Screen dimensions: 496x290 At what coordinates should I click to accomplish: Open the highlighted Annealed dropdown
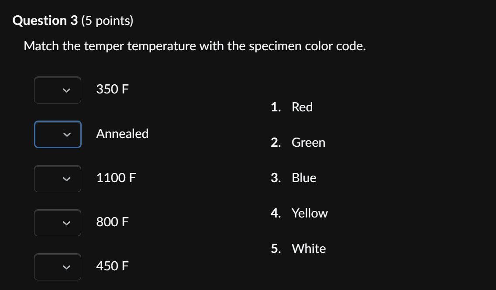[x=57, y=135]
